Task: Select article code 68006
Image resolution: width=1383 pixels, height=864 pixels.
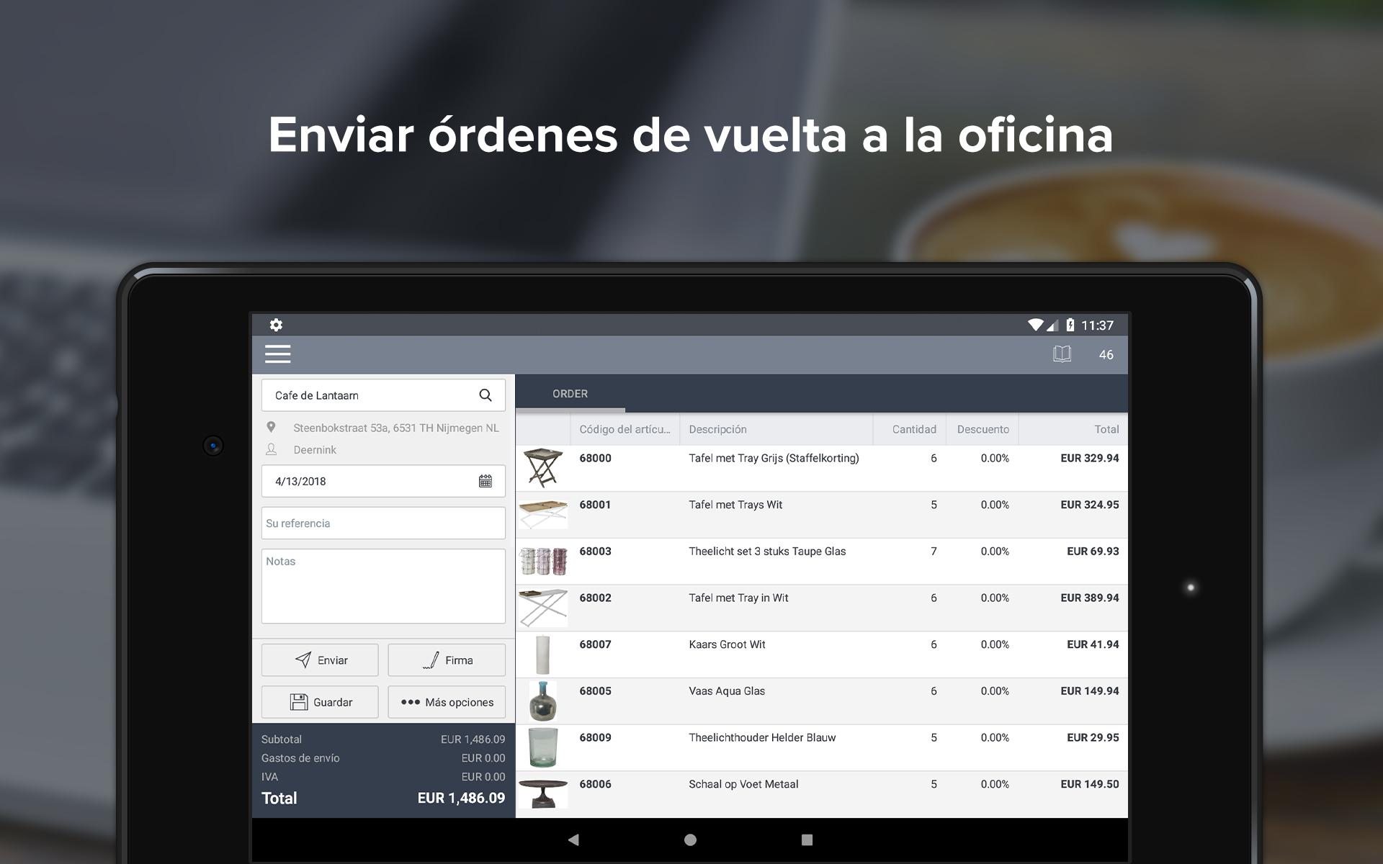Action: coord(595,784)
